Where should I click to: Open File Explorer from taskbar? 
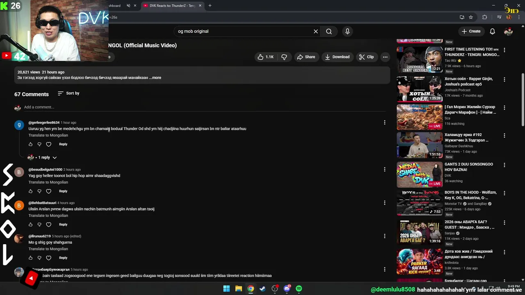pos(238,289)
